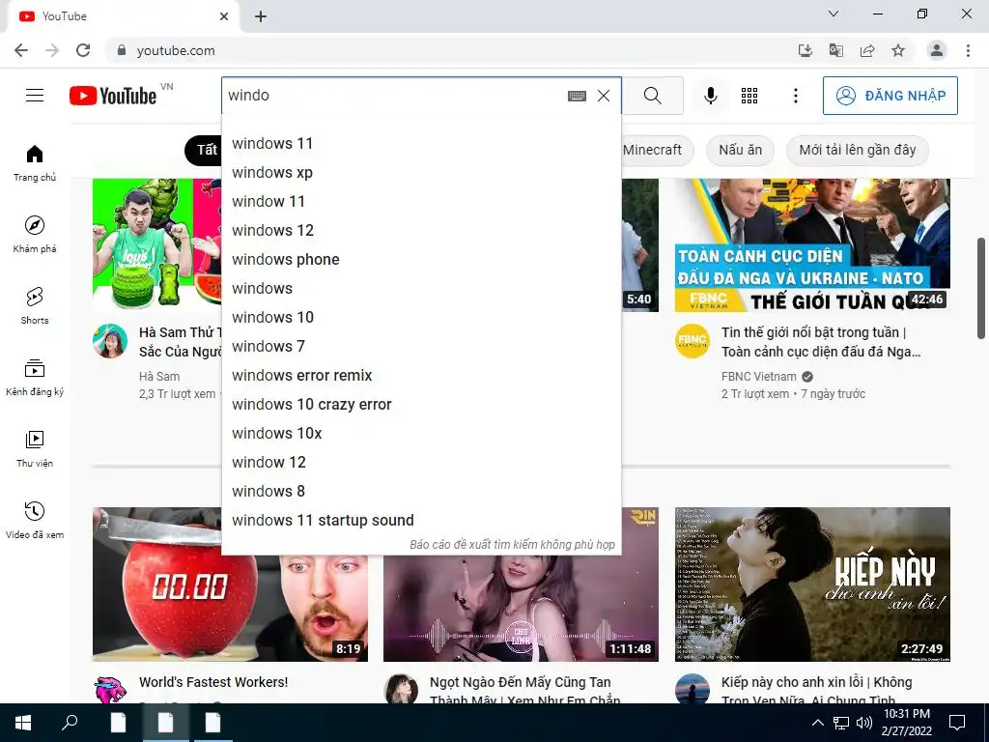This screenshot has width=989, height=742.
Task: Click the page vertical scrollbar
Action: point(981,288)
